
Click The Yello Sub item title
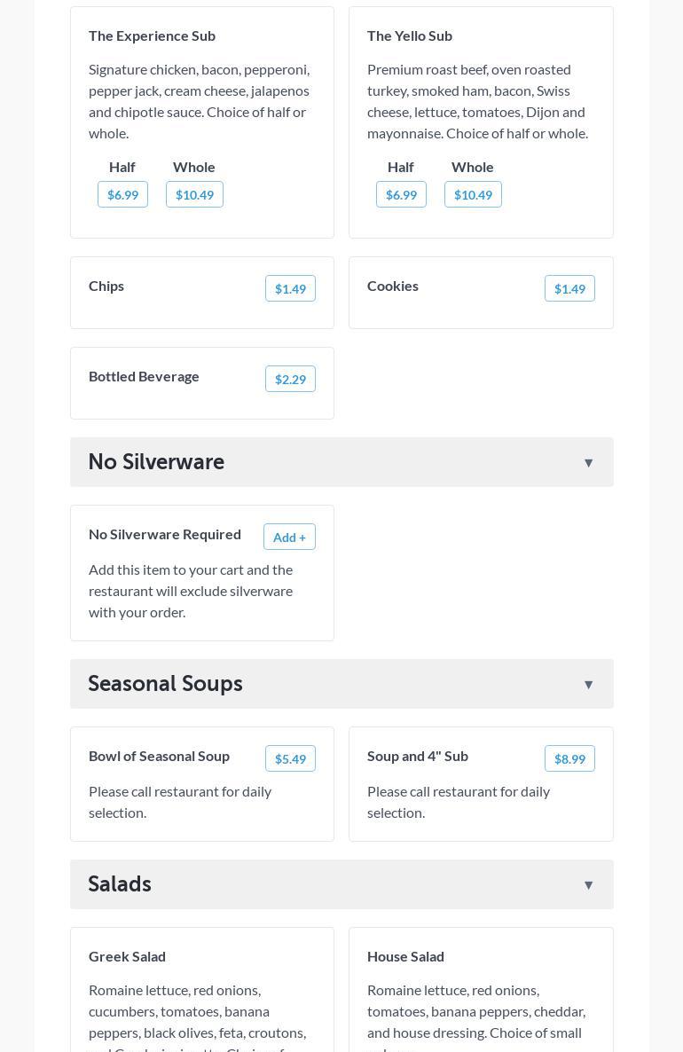(410, 35)
